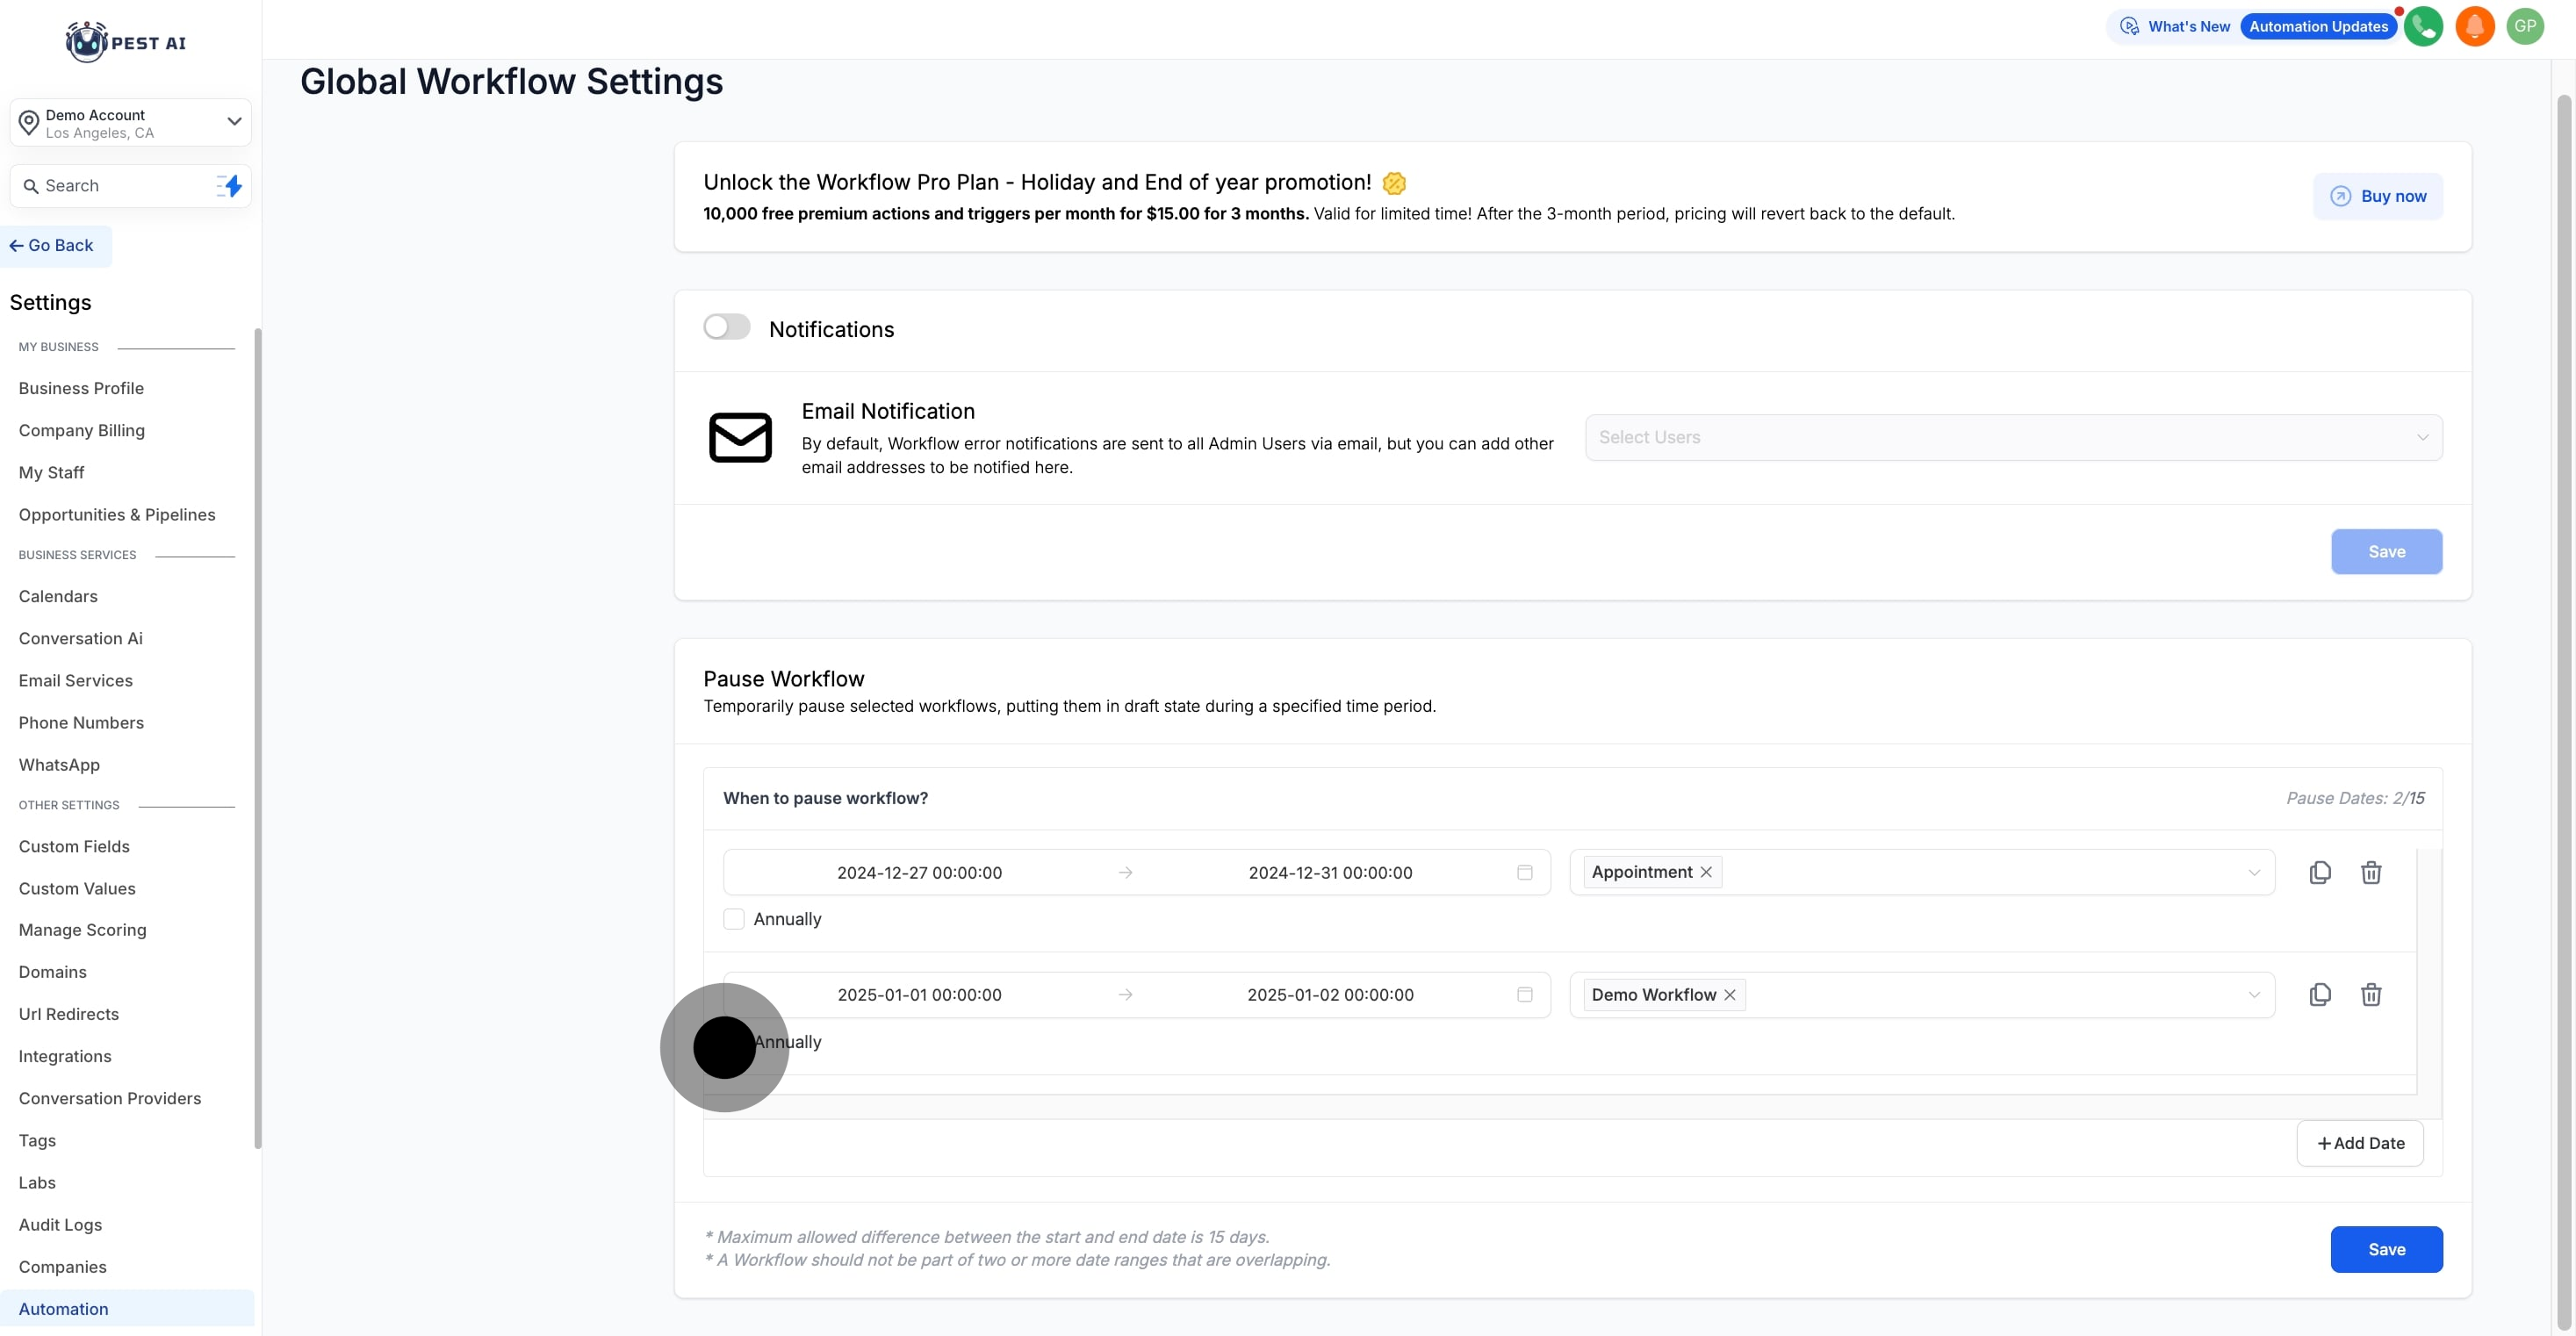Expand the Demo Account location selector
This screenshot has width=2576, height=1336.
[x=233, y=122]
